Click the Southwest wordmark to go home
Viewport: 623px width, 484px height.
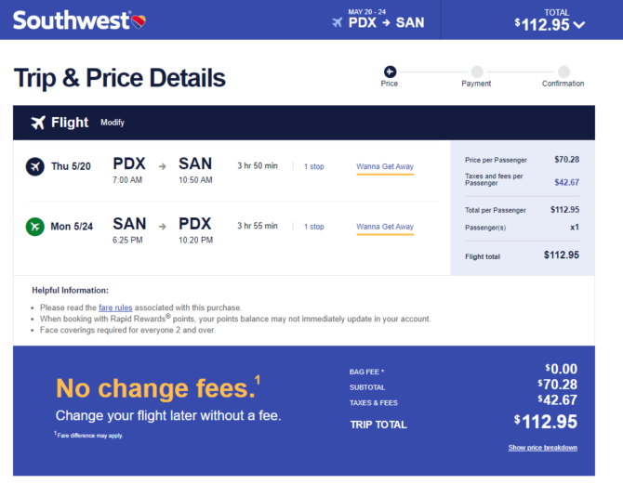click(x=72, y=20)
